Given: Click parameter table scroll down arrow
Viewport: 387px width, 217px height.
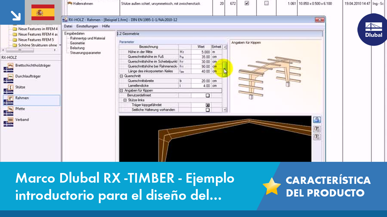Looking at the screenshot, I should coord(225,110).
